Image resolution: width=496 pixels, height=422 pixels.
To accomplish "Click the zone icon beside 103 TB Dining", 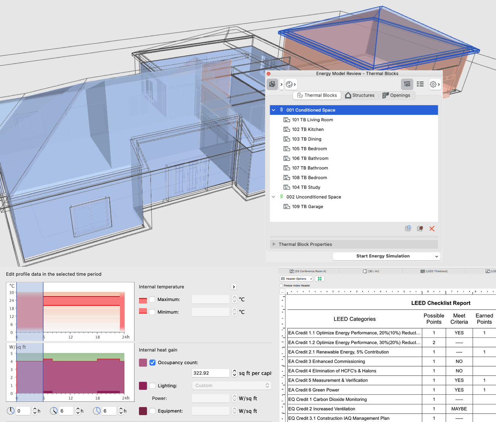I will click(287, 139).
